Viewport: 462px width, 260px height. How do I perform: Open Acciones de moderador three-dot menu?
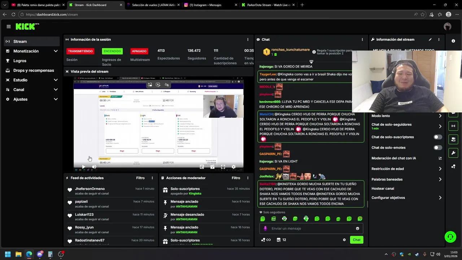[248, 178]
